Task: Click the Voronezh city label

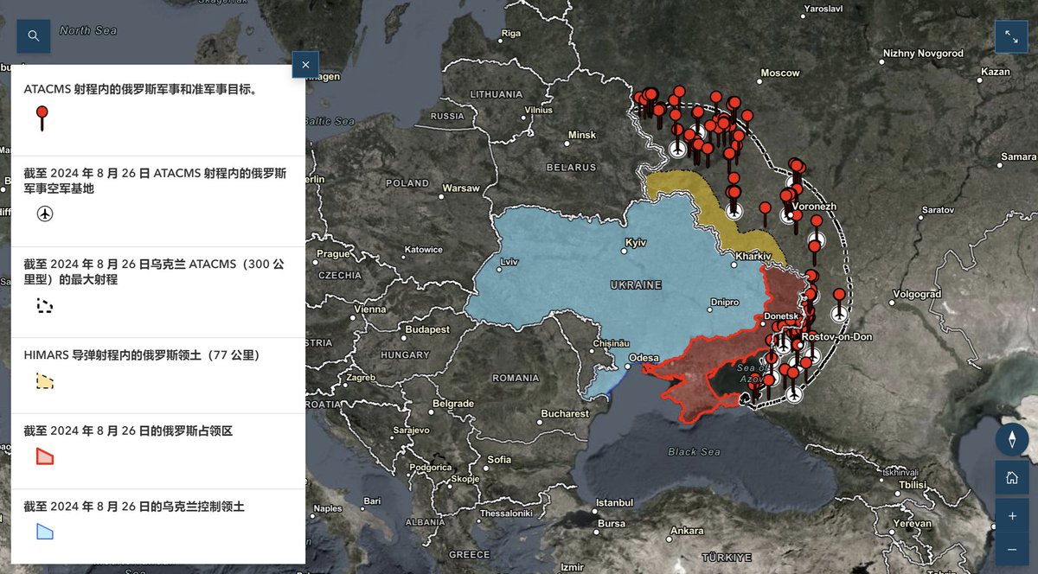Action: (x=815, y=207)
